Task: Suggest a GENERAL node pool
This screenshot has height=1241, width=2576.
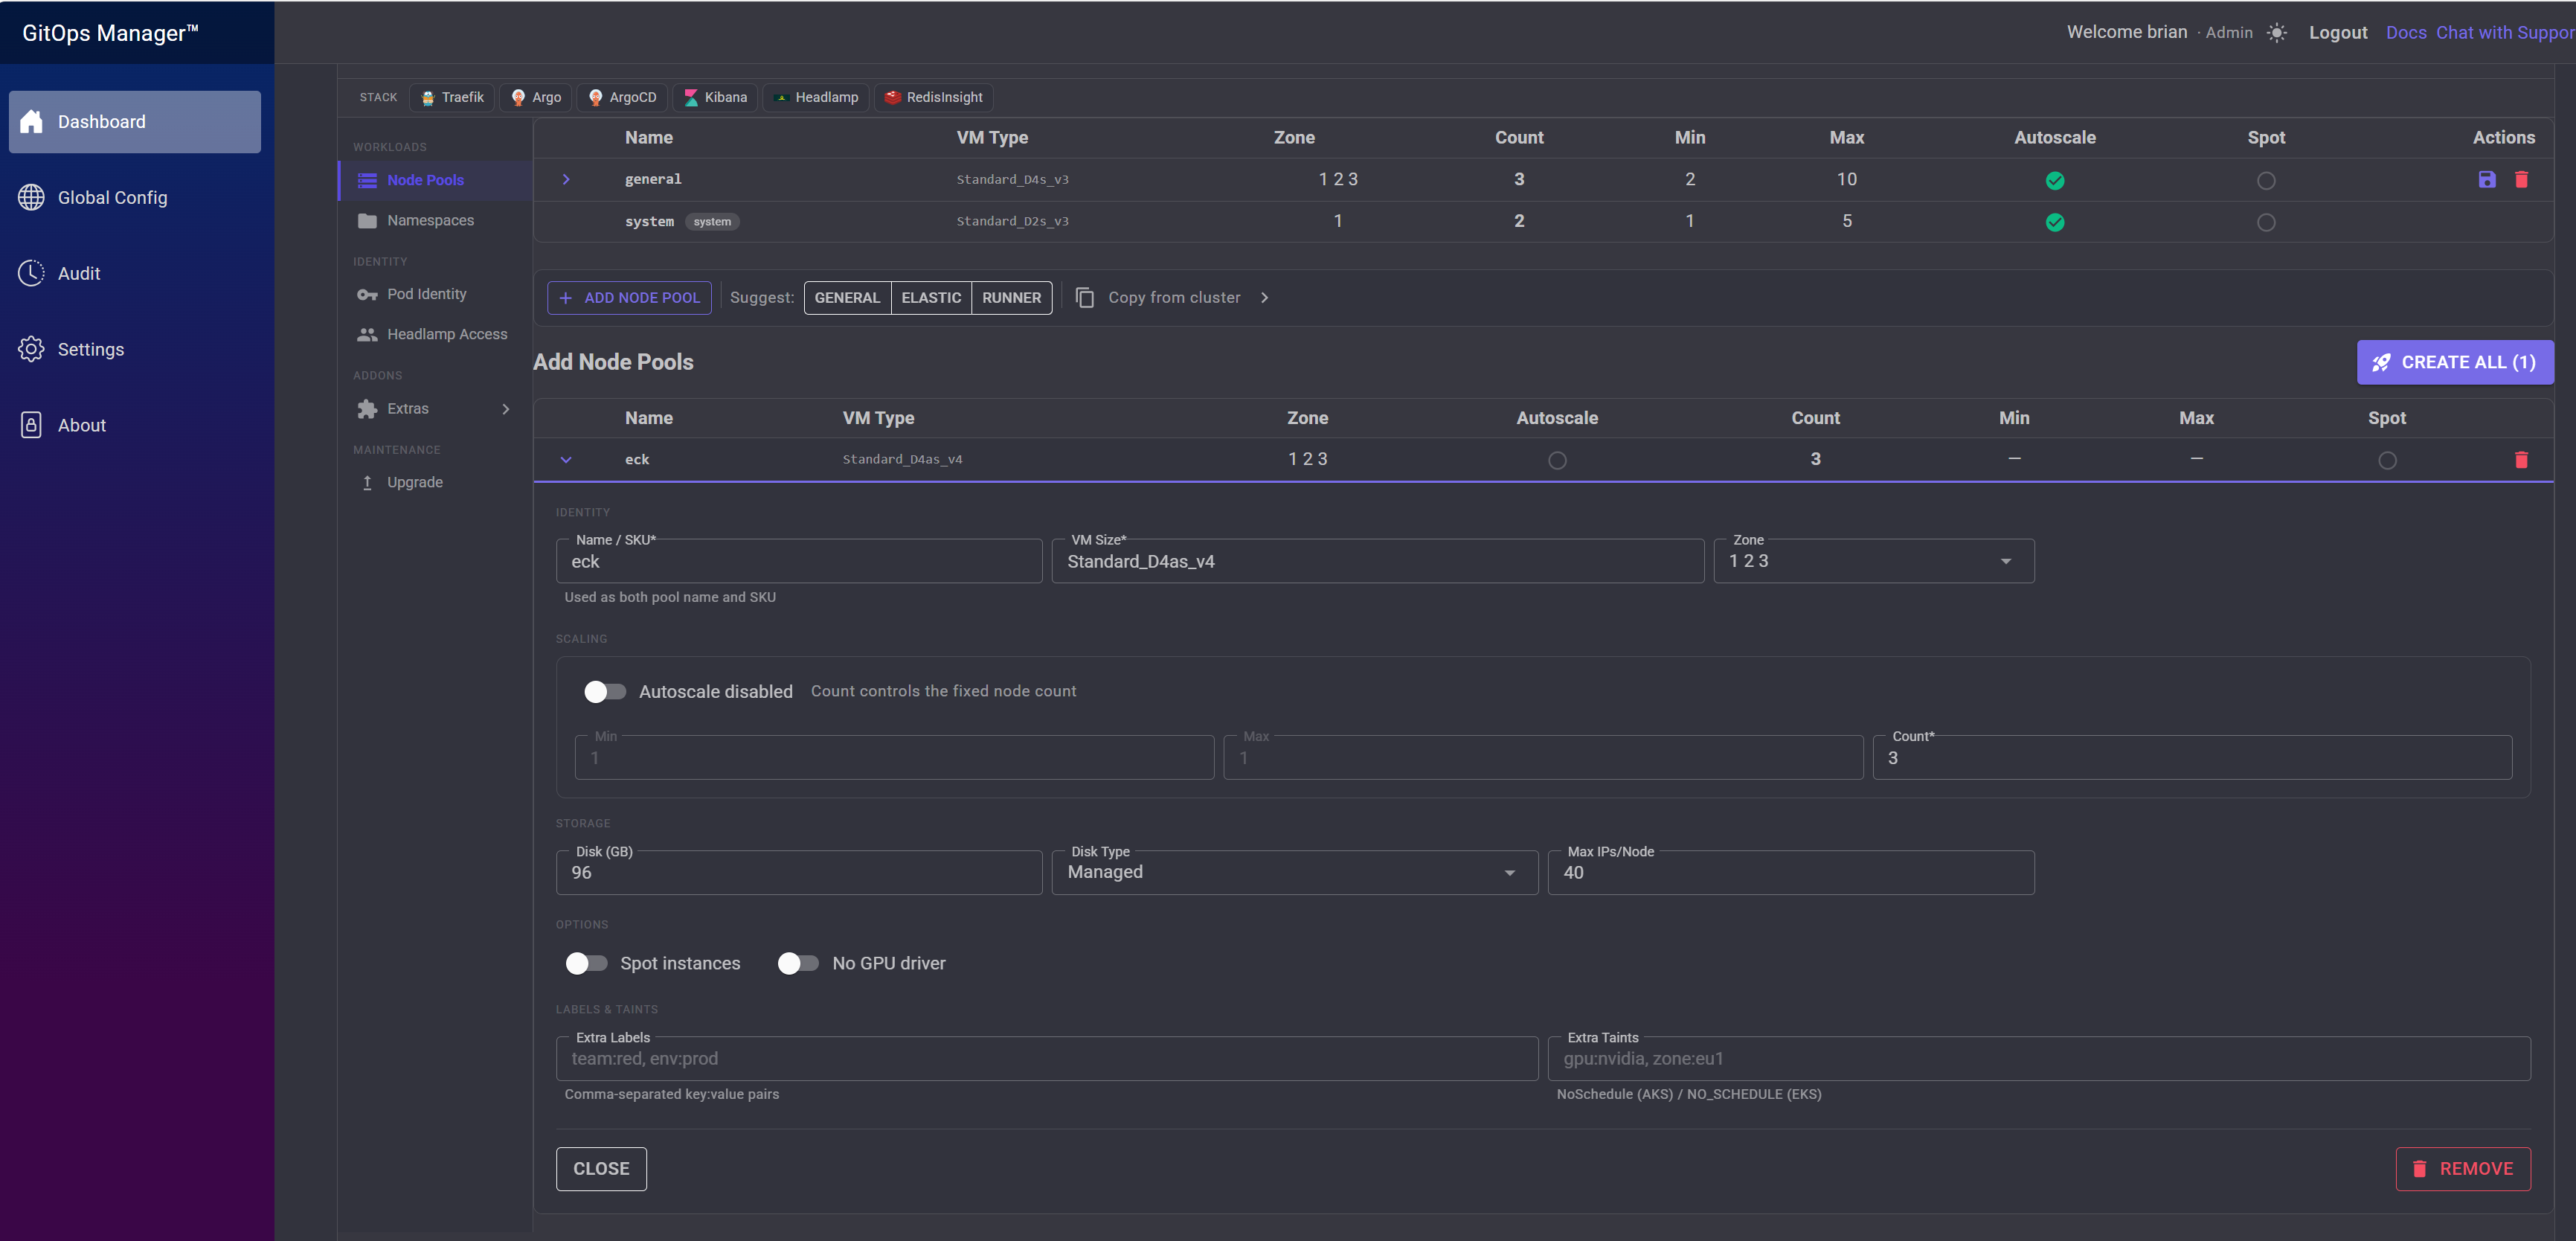Action: (847, 297)
